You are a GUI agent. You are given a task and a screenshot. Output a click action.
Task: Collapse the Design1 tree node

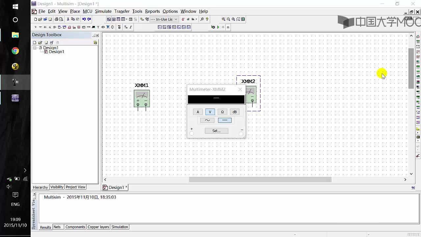coord(35,48)
